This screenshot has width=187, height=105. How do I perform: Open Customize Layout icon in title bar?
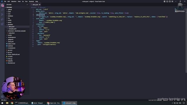pyautogui.click(x=172, y=1)
